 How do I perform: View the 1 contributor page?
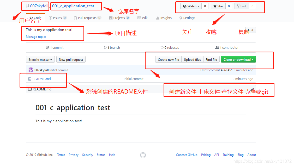coord(227,48)
